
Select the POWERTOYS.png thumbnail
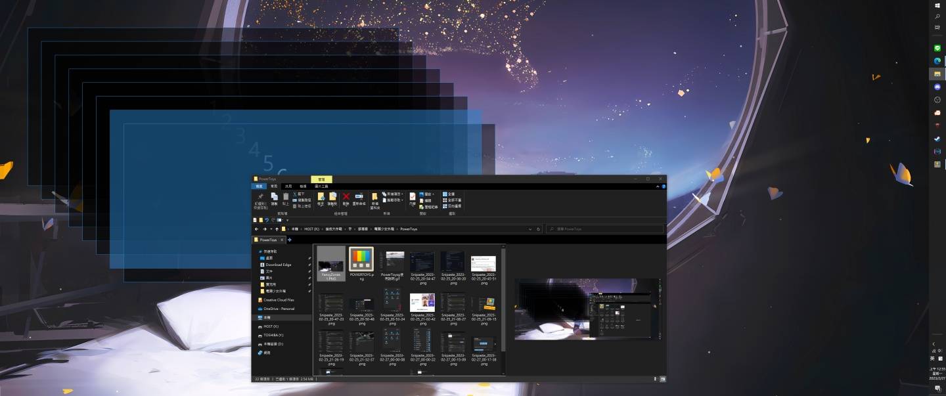pos(361,258)
